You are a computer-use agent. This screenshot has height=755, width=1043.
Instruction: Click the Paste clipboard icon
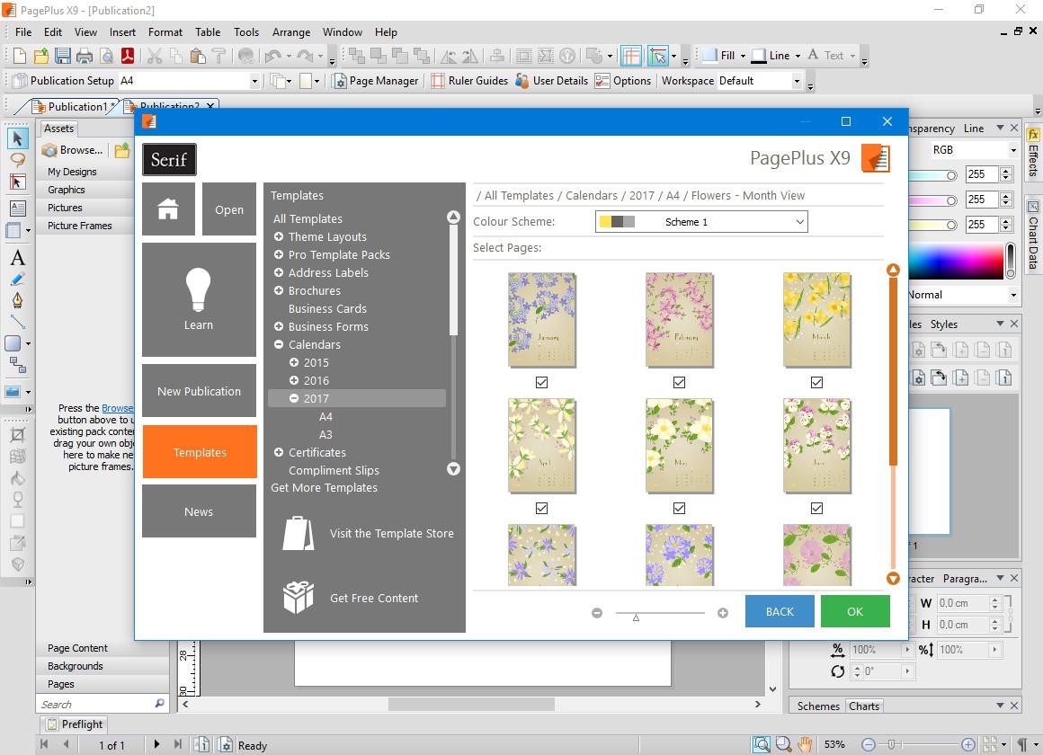tap(197, 56)
